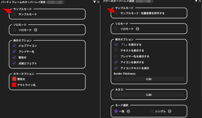Screen dimensions: 202x118
Task: Click info icon next to 一覧 option
Action: [129, 111]
